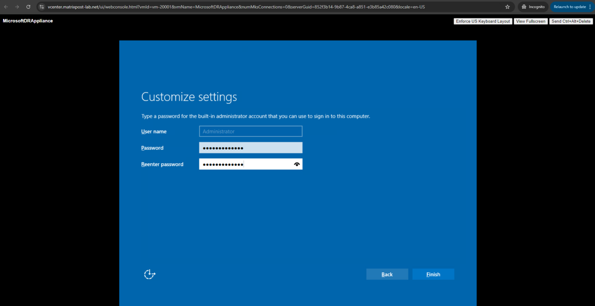This screenshot has height=306, width=595.
Task: Click the User name input field
Action: (x=250, y=131)
